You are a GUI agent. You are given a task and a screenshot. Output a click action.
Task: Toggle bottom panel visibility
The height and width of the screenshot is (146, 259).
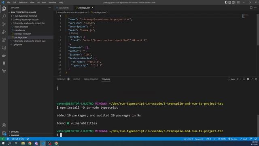click(x=230, y=2)
